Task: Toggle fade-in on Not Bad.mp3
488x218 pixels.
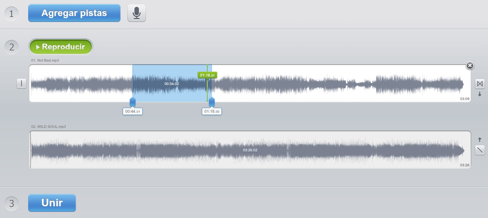Action: 21,83
